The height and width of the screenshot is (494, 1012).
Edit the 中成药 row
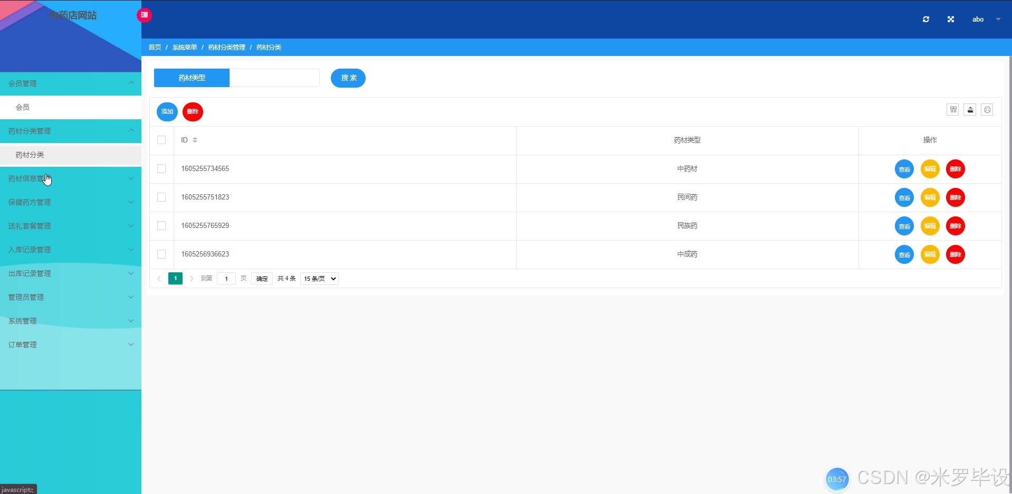(930, 254)
